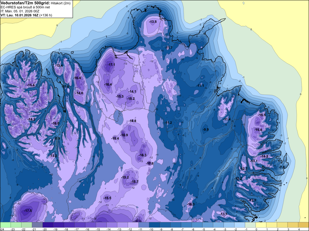Image resolution: width=309 pixels, height=231 pixels.
Task: Click the -16.0 temperature label
Action: 55,124
